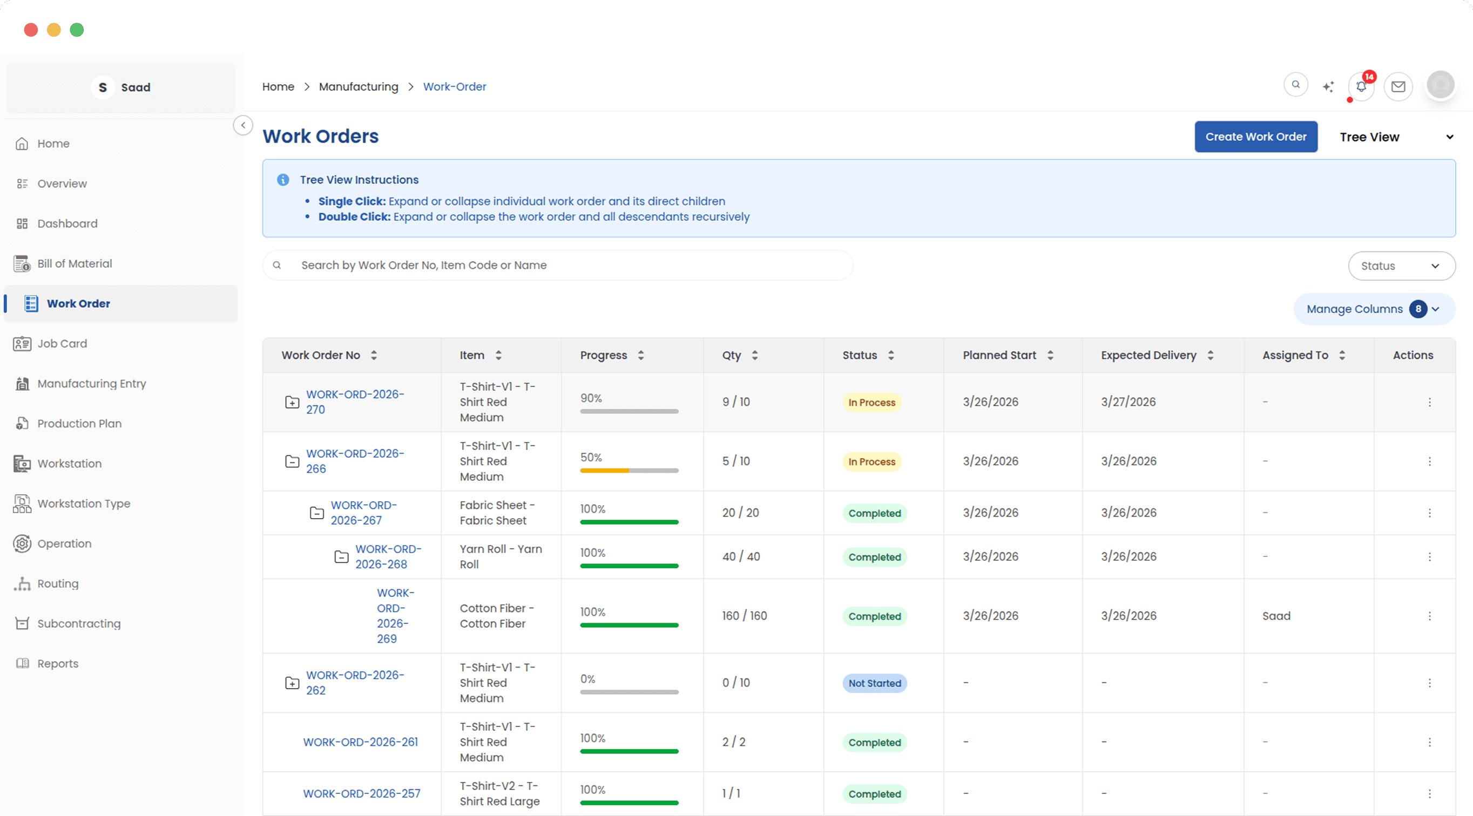Expand folder icon for WORK-ORD-2026-262

point(292,683)
